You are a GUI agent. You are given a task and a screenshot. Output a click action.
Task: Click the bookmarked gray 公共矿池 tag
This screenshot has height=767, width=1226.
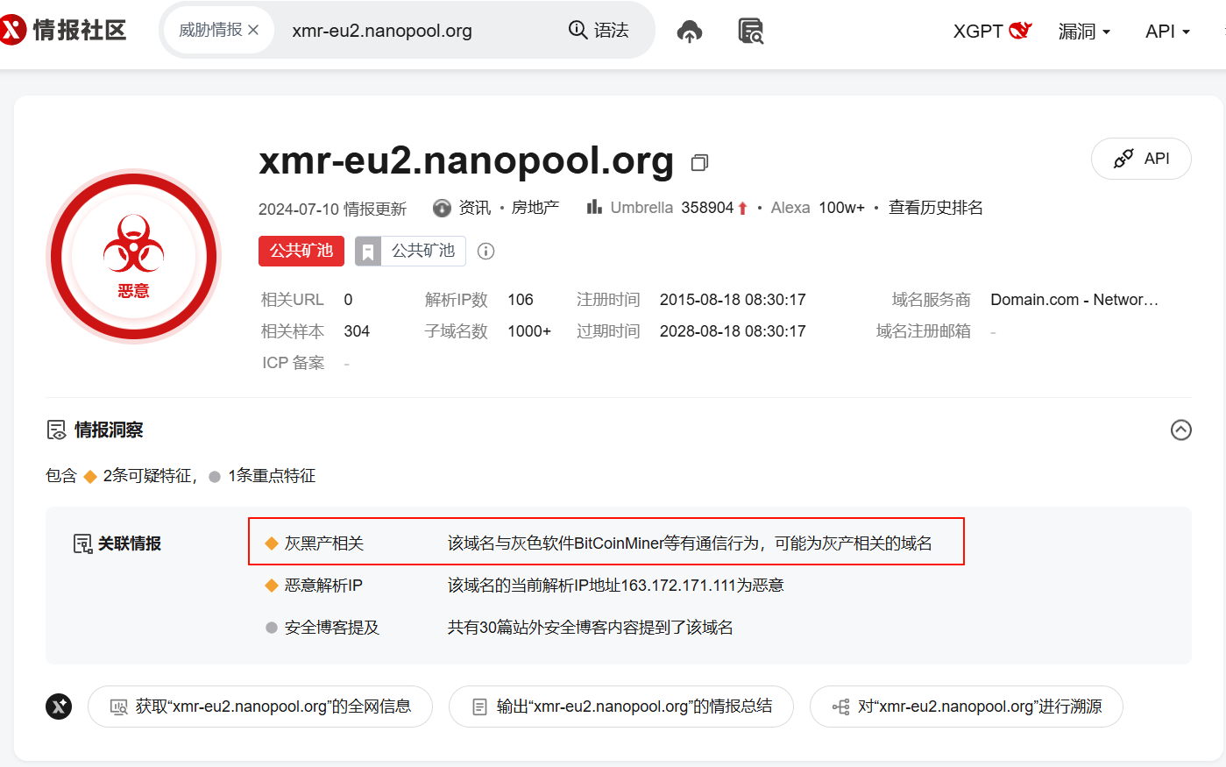tap(410, 251)
